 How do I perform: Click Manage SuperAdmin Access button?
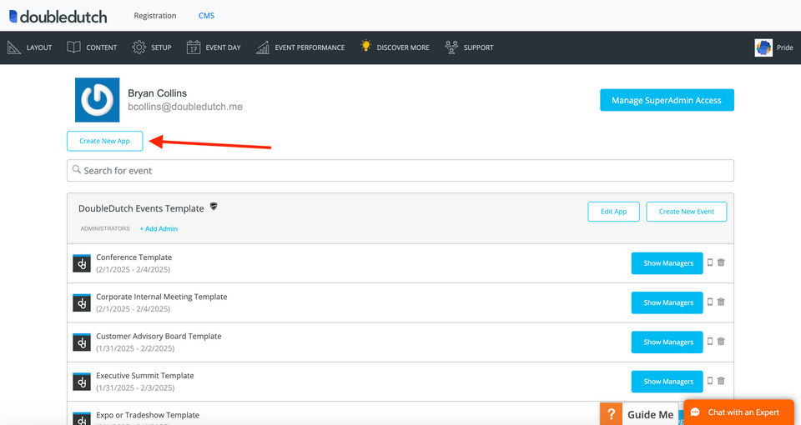pyautogui.click(x=667, y=100)
